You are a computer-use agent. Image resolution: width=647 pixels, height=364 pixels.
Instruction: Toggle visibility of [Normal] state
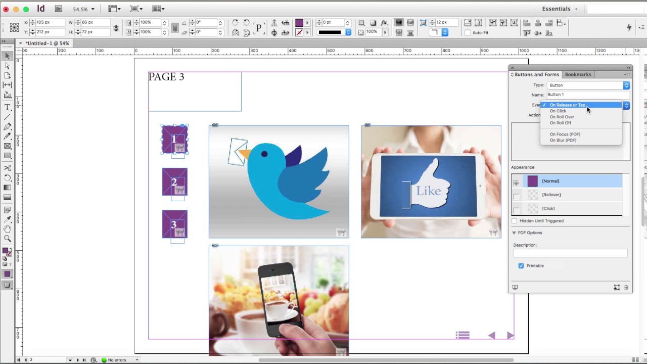tap(516, 181)
